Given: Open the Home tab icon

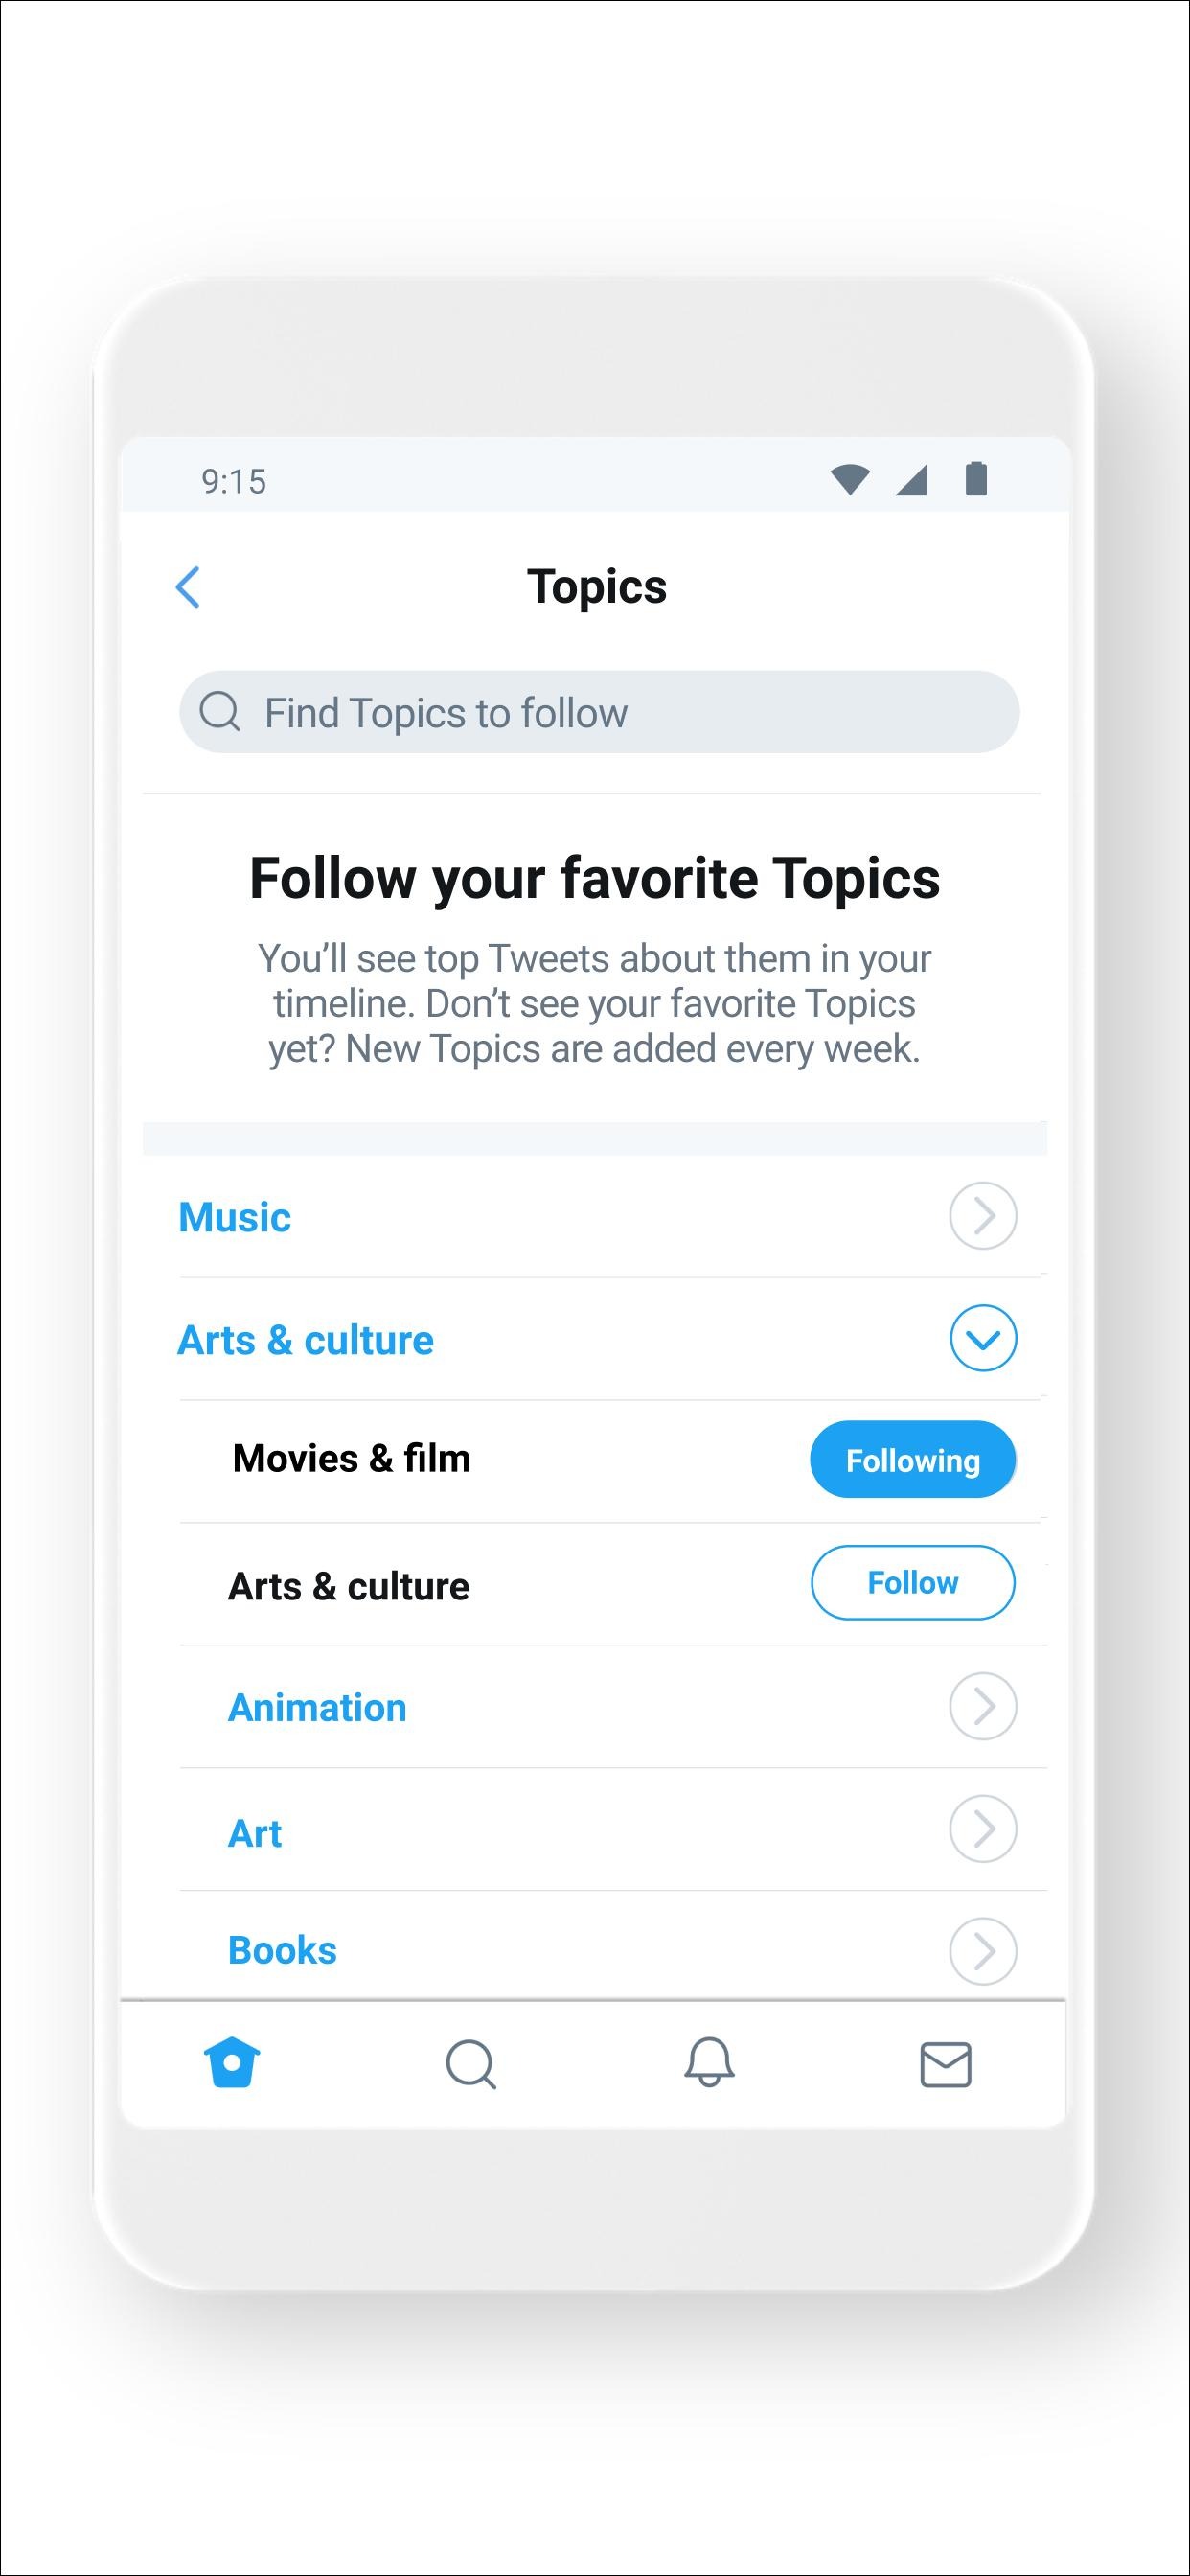Looking at the screenshot, I should [232, 2063].
